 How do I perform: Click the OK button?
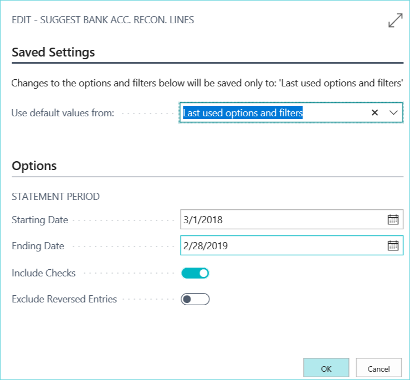(326, 368)
